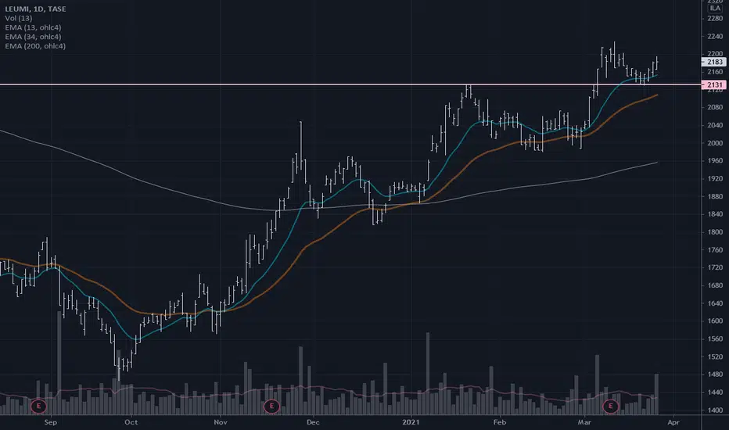Select the EMA (34, ohlc4) legend entry
The height and width of the screenshot is (430, 729).
pos(33,37)
